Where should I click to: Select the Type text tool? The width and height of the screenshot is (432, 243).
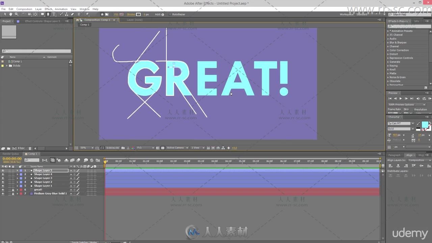(x=54, y=14)
